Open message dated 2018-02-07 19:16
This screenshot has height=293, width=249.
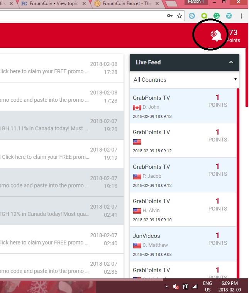[x=62, y=182]
